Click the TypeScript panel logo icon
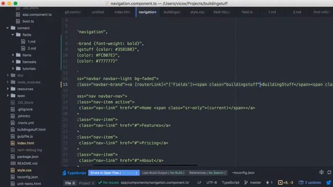333x187 pixels. (x=65, y=173)
